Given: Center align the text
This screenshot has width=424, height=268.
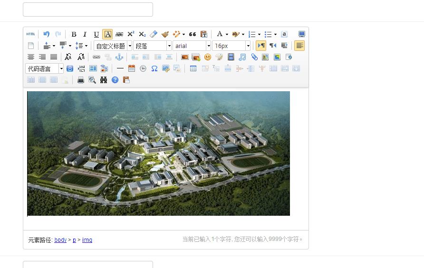Looking at the screenshot, I should pyautogui.click(x=31, y=57).
